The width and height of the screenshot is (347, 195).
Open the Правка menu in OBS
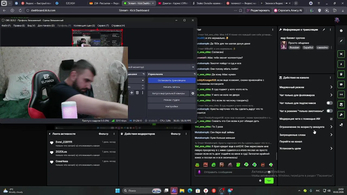tap(19, 25)
